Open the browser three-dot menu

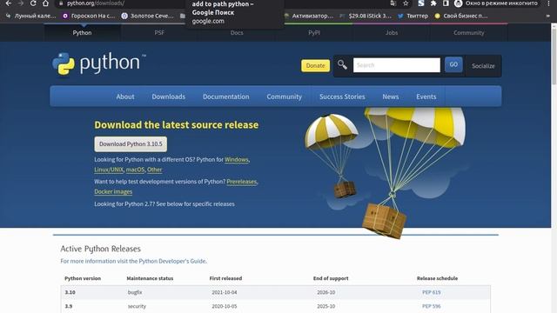point(548,3)
